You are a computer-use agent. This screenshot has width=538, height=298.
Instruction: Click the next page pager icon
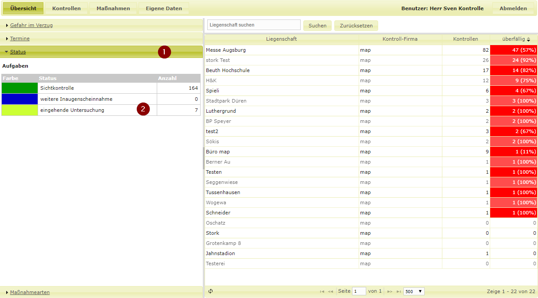[x=390, y=291]
